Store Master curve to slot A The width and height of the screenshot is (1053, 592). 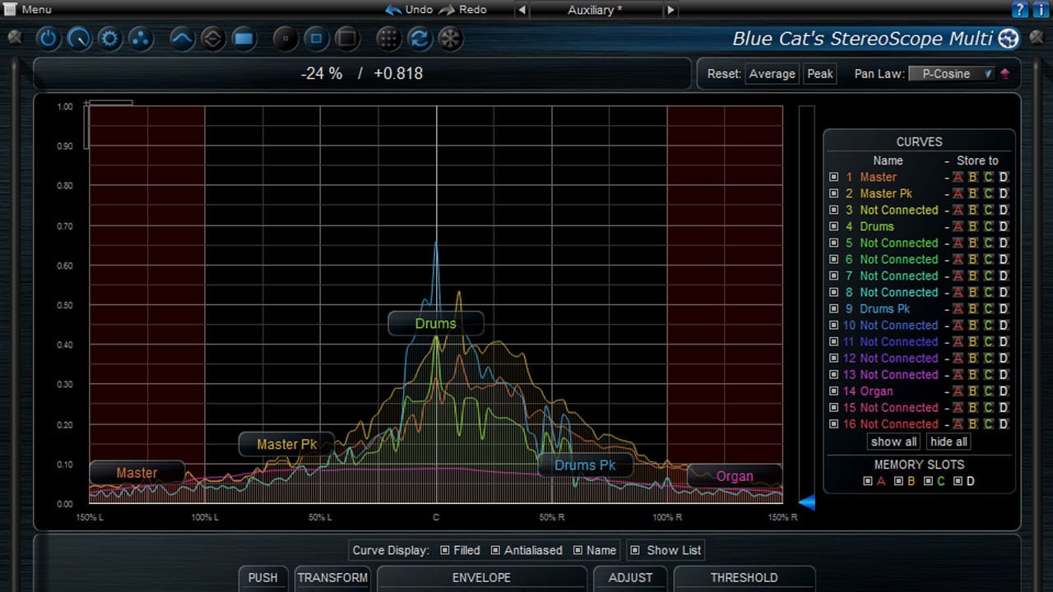point(958,177)
